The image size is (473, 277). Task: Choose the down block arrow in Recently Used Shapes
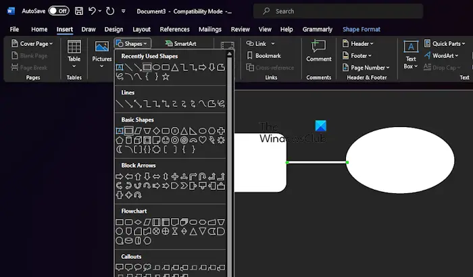211,68
